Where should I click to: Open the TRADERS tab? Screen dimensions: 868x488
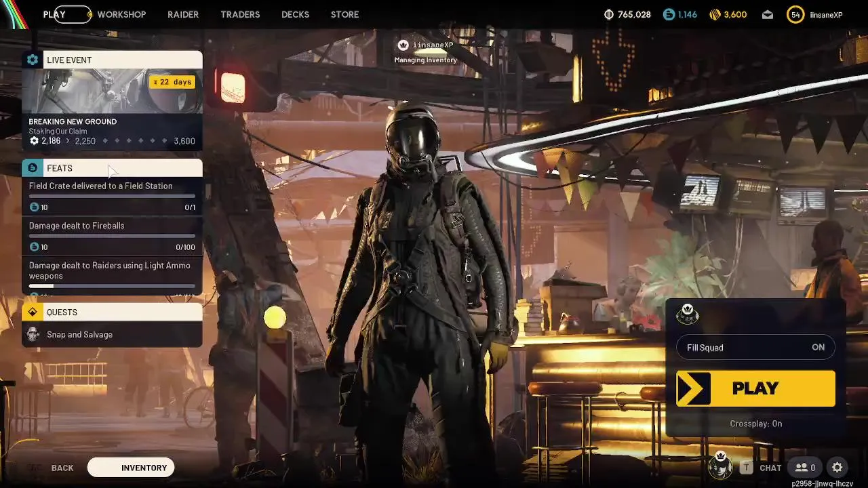pyautogui.click(x=240, y=14)
